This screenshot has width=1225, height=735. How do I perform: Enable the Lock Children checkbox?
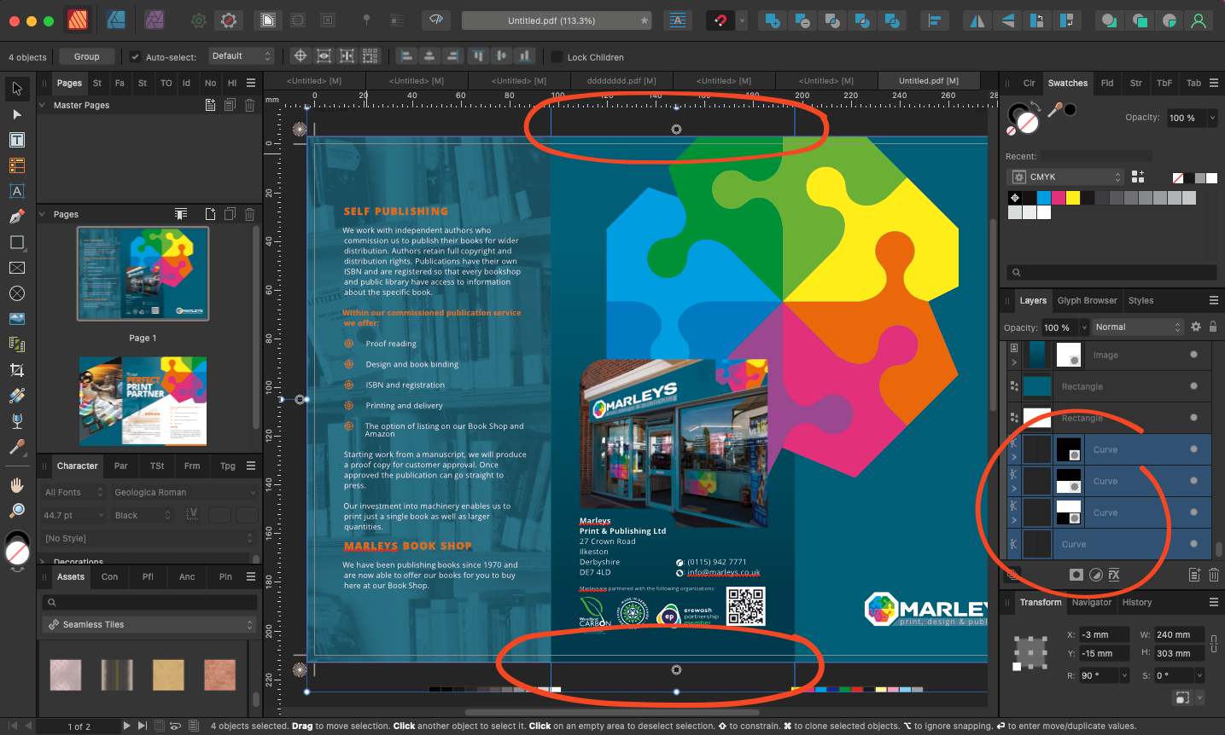[x=557, y=57]
